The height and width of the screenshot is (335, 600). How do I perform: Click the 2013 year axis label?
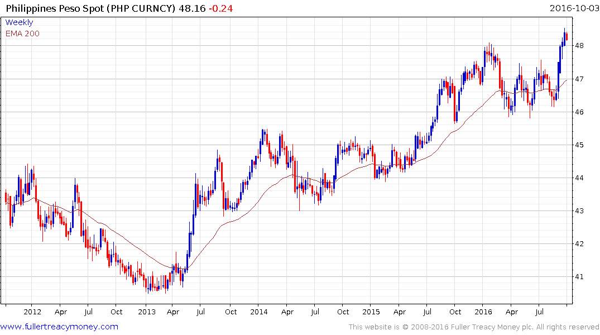pos(147,312)
